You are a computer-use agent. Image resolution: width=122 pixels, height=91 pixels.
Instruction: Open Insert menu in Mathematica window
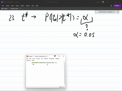coord(34,59)
